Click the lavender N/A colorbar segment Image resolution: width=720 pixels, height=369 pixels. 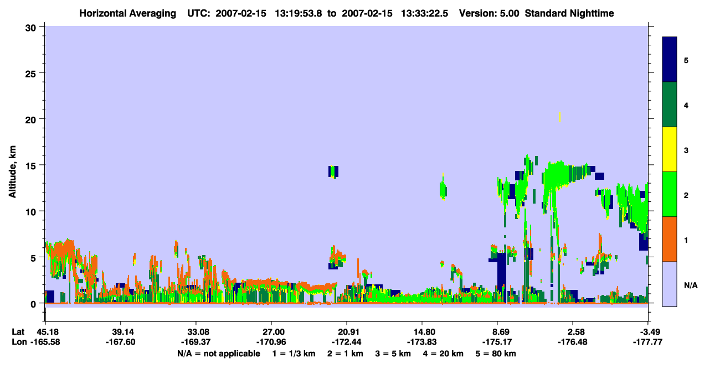point(670,284)
